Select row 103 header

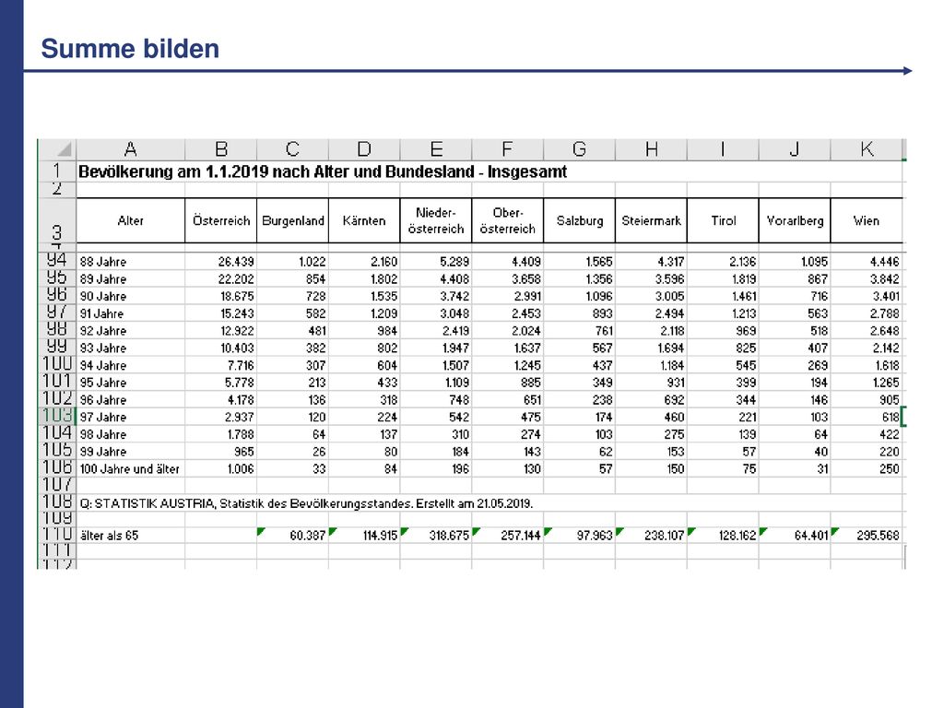point(57,416)
